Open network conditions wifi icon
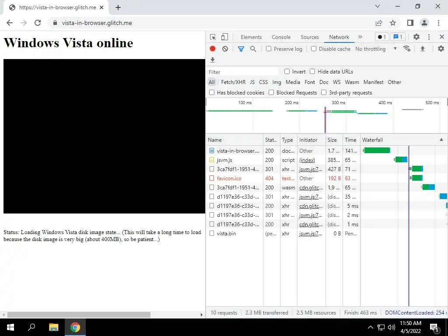Viewport: 448px width, 336px height. [407, 49]
